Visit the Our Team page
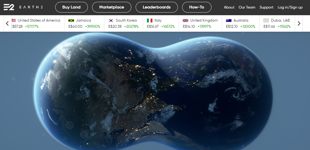Screen dimensions: 310x150 coord(247,7)
